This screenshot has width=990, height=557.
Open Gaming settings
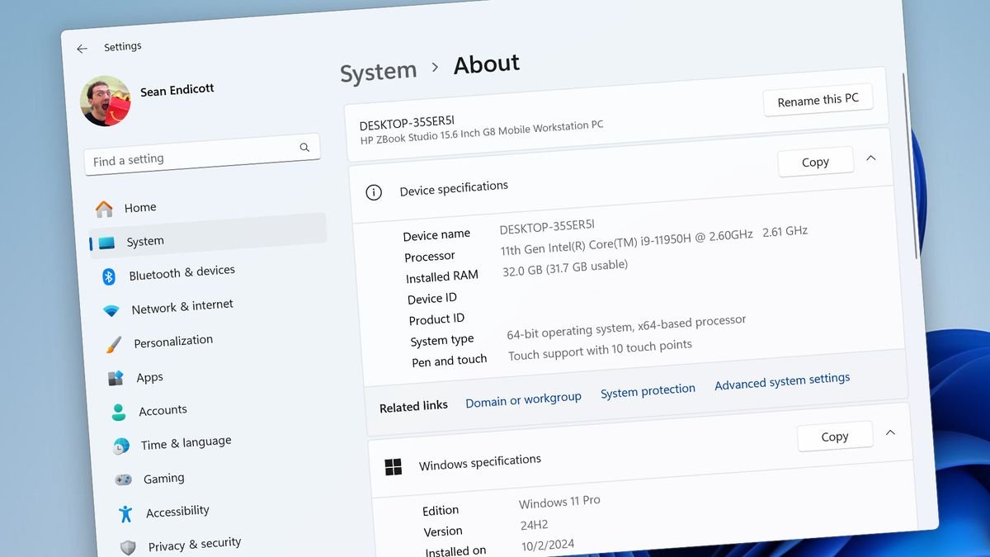pos(163,479)
